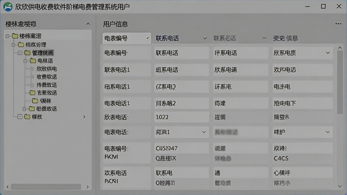This screenshot has width=347, height=195.
Task: Click the green app logo in title bar
Action: pyautogui.click(x=8, y=7)
